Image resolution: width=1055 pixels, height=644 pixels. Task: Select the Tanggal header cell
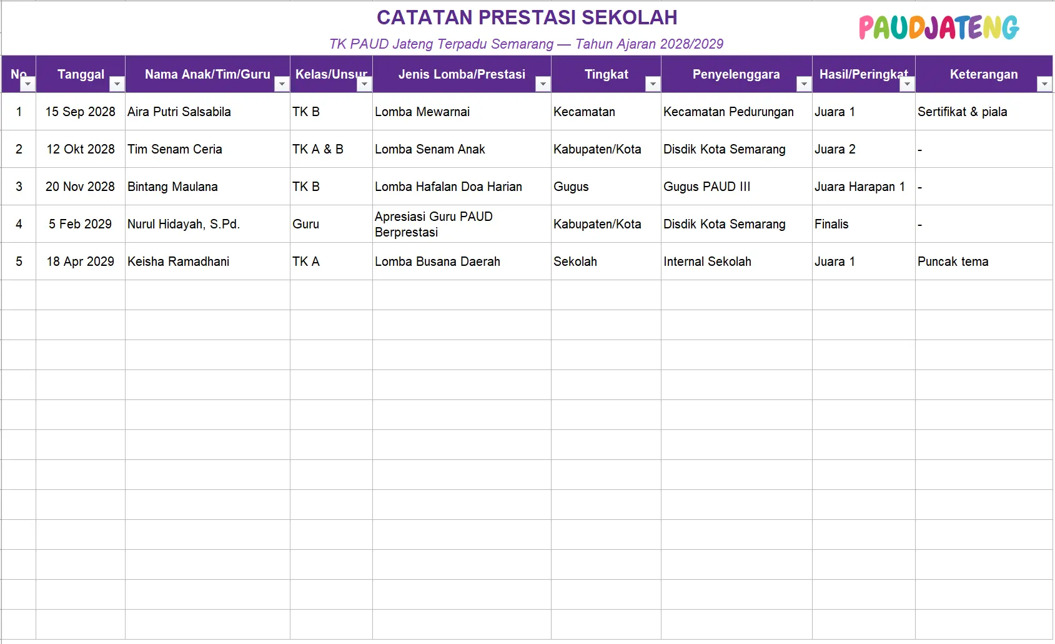click(x=81, y=74)
